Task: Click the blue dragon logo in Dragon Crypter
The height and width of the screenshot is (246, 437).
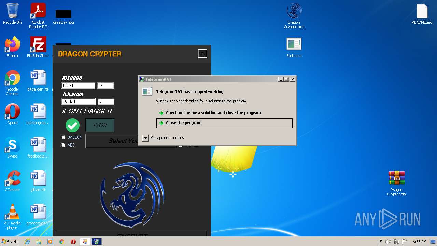Action: pos(132,195)
